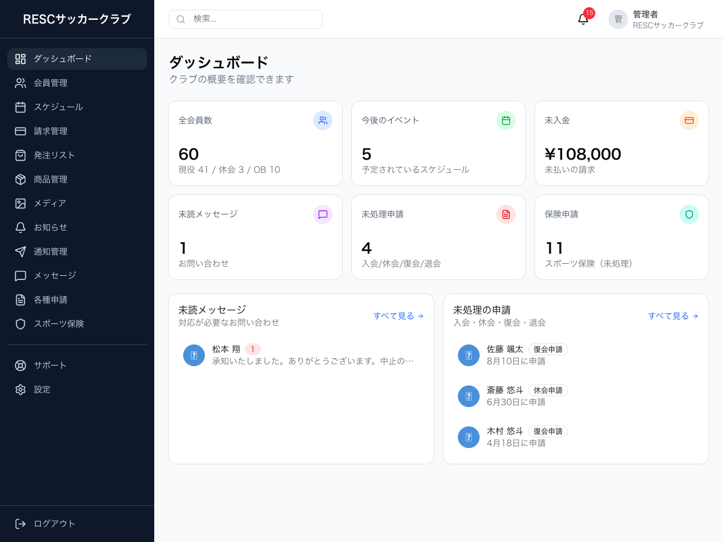
Task: Click 木村 悠斗's avatar icon
Action: tap(469, 437)
